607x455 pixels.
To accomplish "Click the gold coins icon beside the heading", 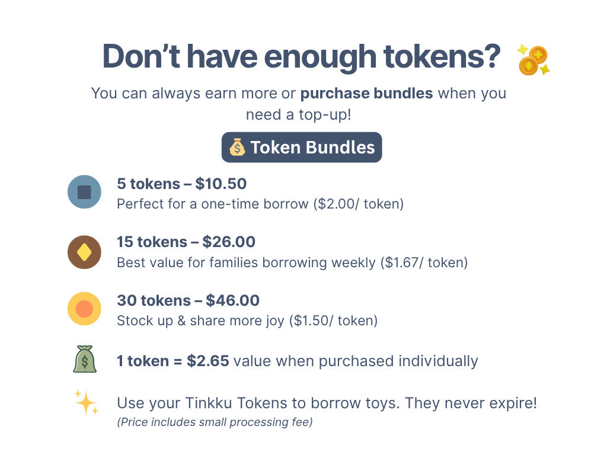I will (533, 60).
